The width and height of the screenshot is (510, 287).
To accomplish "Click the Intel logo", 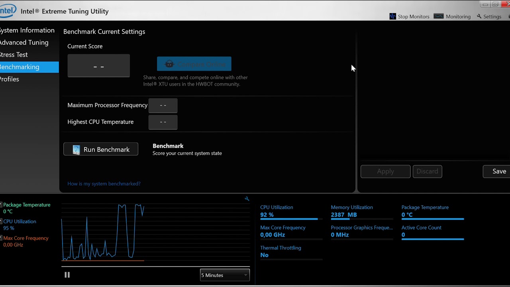I will coord(8,11).
